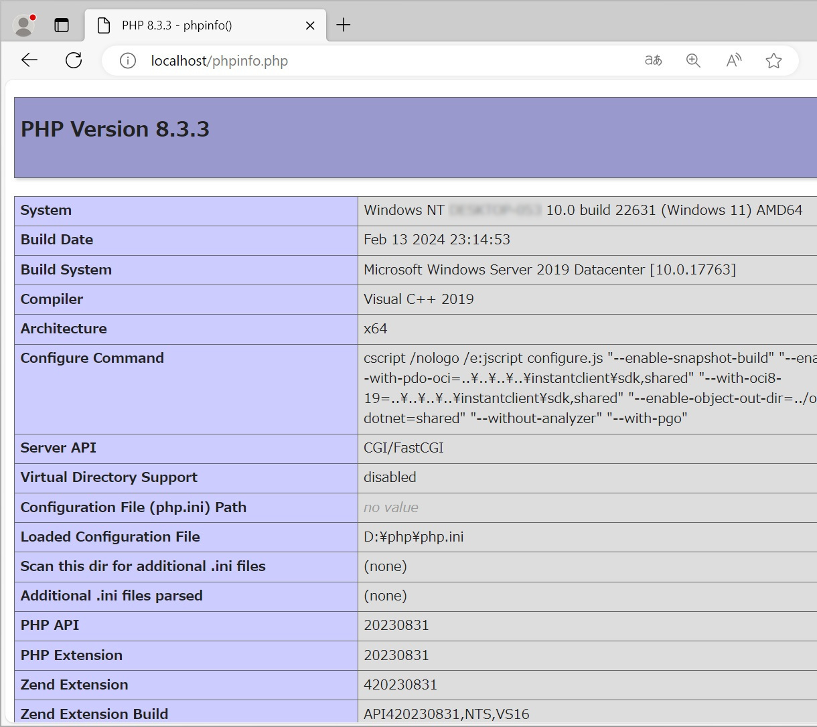Click the Loaded Configuration File path value
Screen dimensions: 817x727
click(x=414, y=536)
